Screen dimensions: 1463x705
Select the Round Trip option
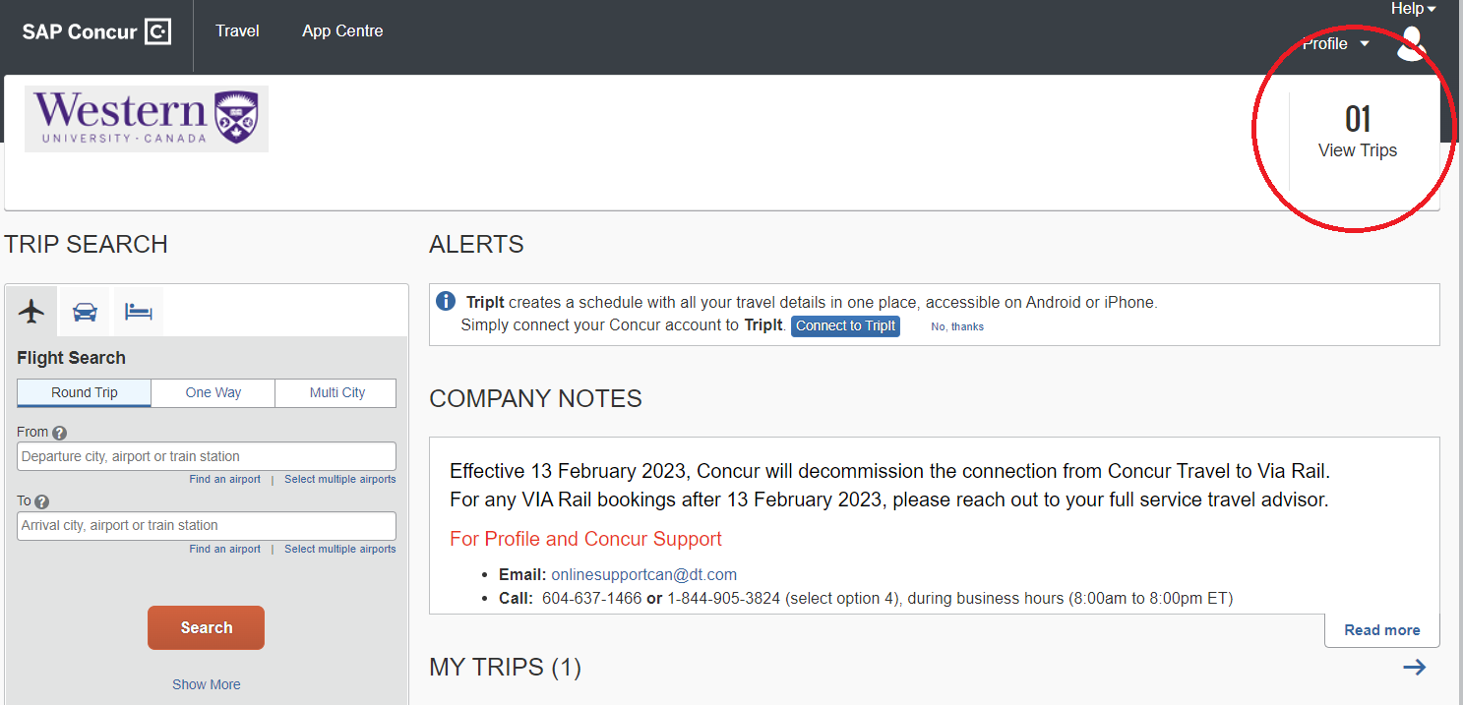[85, 392]
